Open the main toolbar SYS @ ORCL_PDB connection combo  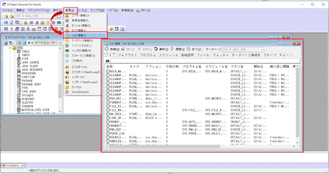(x=35, y=16)
